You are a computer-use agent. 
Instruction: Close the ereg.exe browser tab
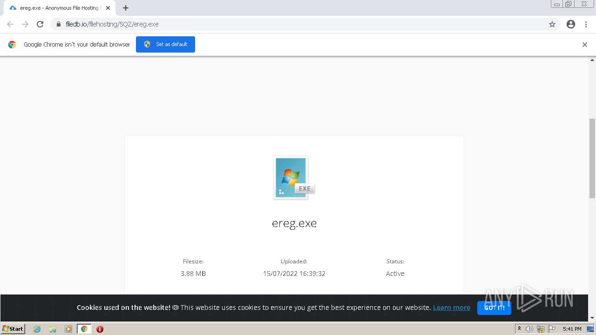tap(108, 8)
